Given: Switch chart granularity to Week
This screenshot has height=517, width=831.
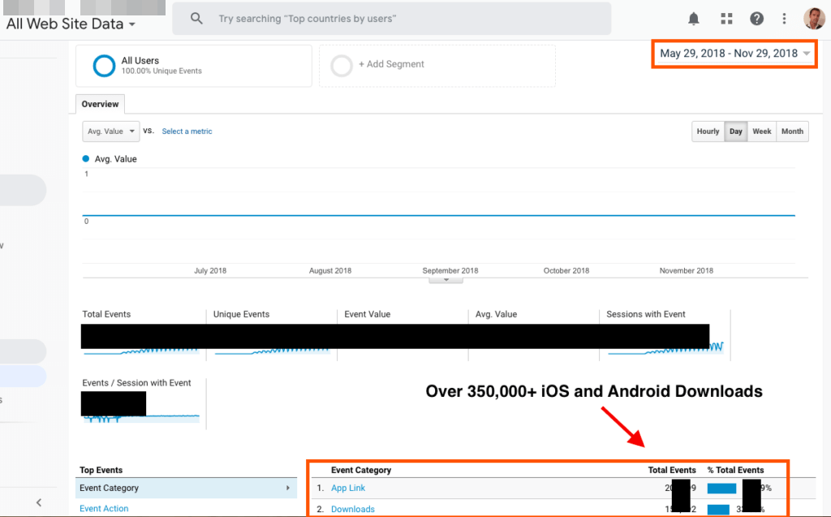Looking at the screenshot, I should point(761,131).
